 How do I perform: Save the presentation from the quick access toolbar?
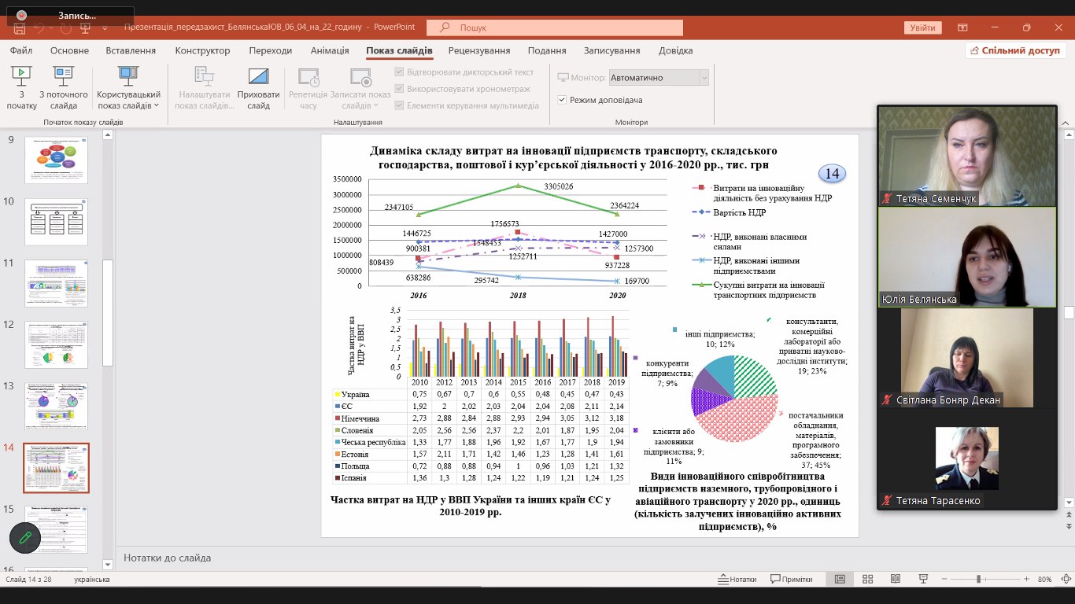pos(19,28)
